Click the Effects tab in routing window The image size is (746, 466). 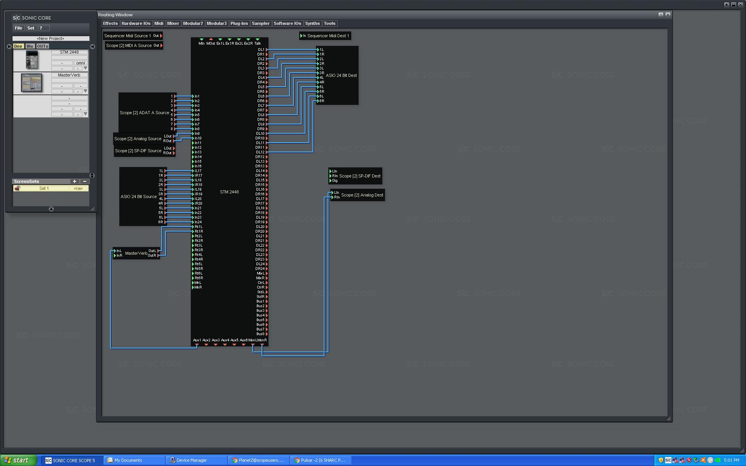coord(109,23)
